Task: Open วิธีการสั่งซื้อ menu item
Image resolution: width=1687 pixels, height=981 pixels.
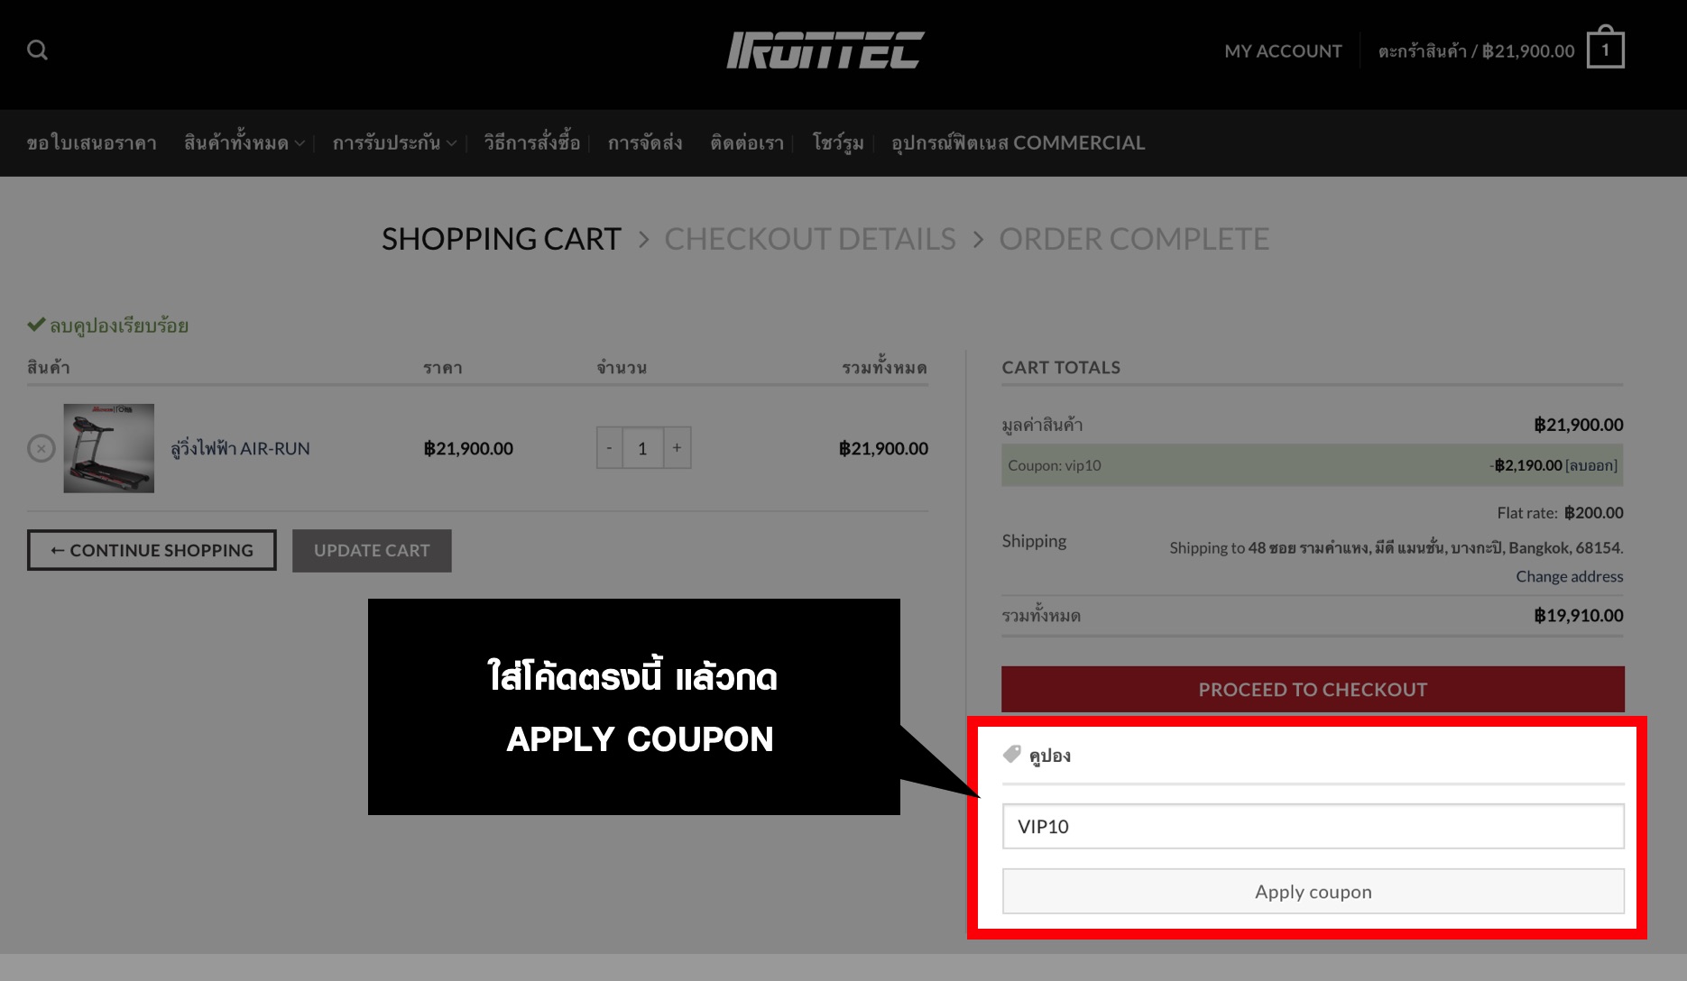Action: (x=531, y=142)
